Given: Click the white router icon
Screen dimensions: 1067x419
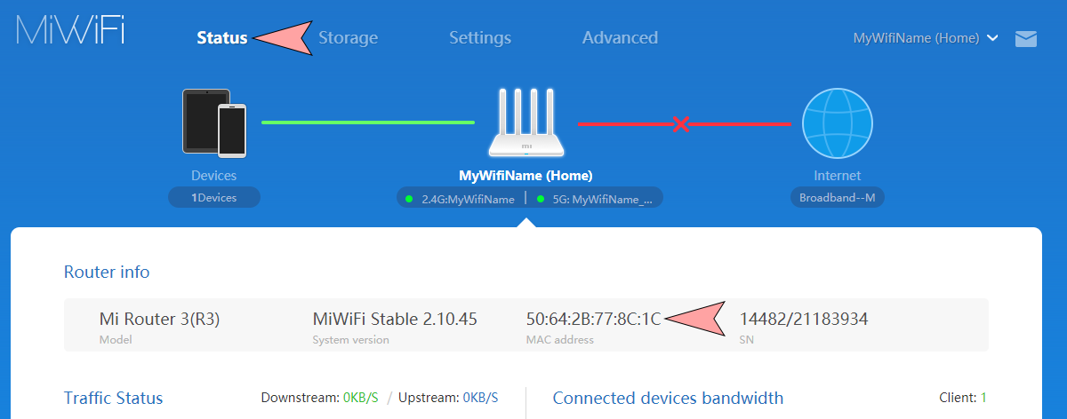Looking at the screenshot, I should pyautogui.click(x=525, y=123).
